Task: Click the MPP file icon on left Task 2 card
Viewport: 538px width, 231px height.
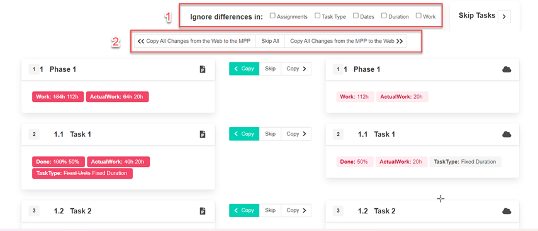Action: point(203,211)
